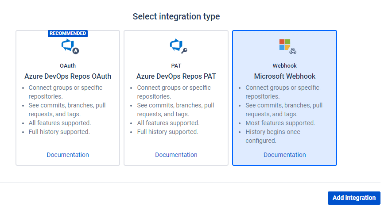392x214 pixels.
Task: Click "Full history supported" in the OAuth card
Action: click(x=59, y=132)
